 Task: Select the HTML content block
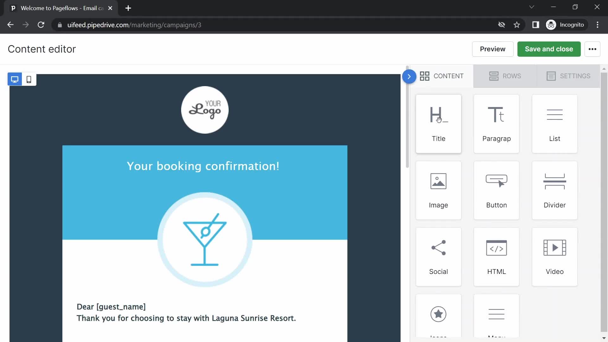tap(497, 256)
